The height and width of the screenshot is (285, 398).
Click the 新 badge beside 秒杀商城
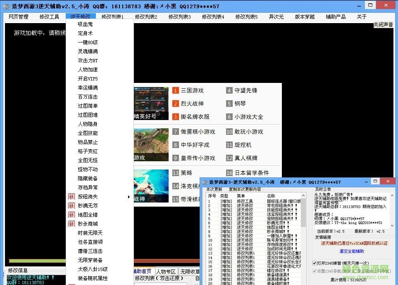71,223
